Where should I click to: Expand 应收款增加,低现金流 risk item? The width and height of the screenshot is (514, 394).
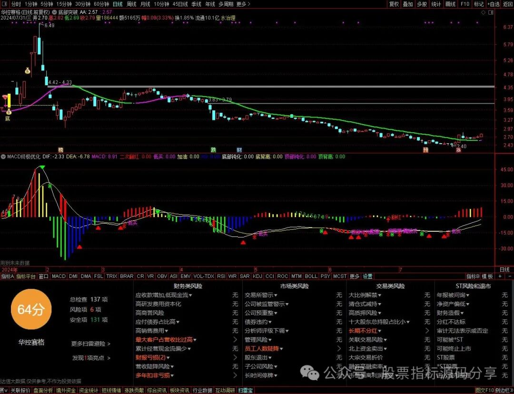164,295
